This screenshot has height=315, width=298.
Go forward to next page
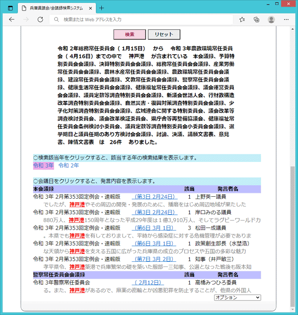pos(26,19)
